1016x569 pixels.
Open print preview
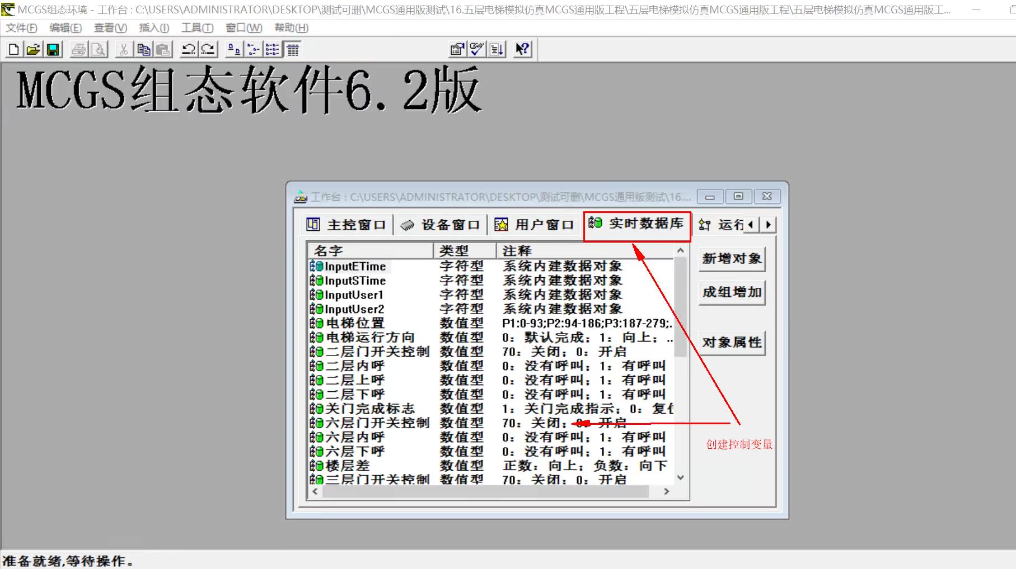(99, 49)
